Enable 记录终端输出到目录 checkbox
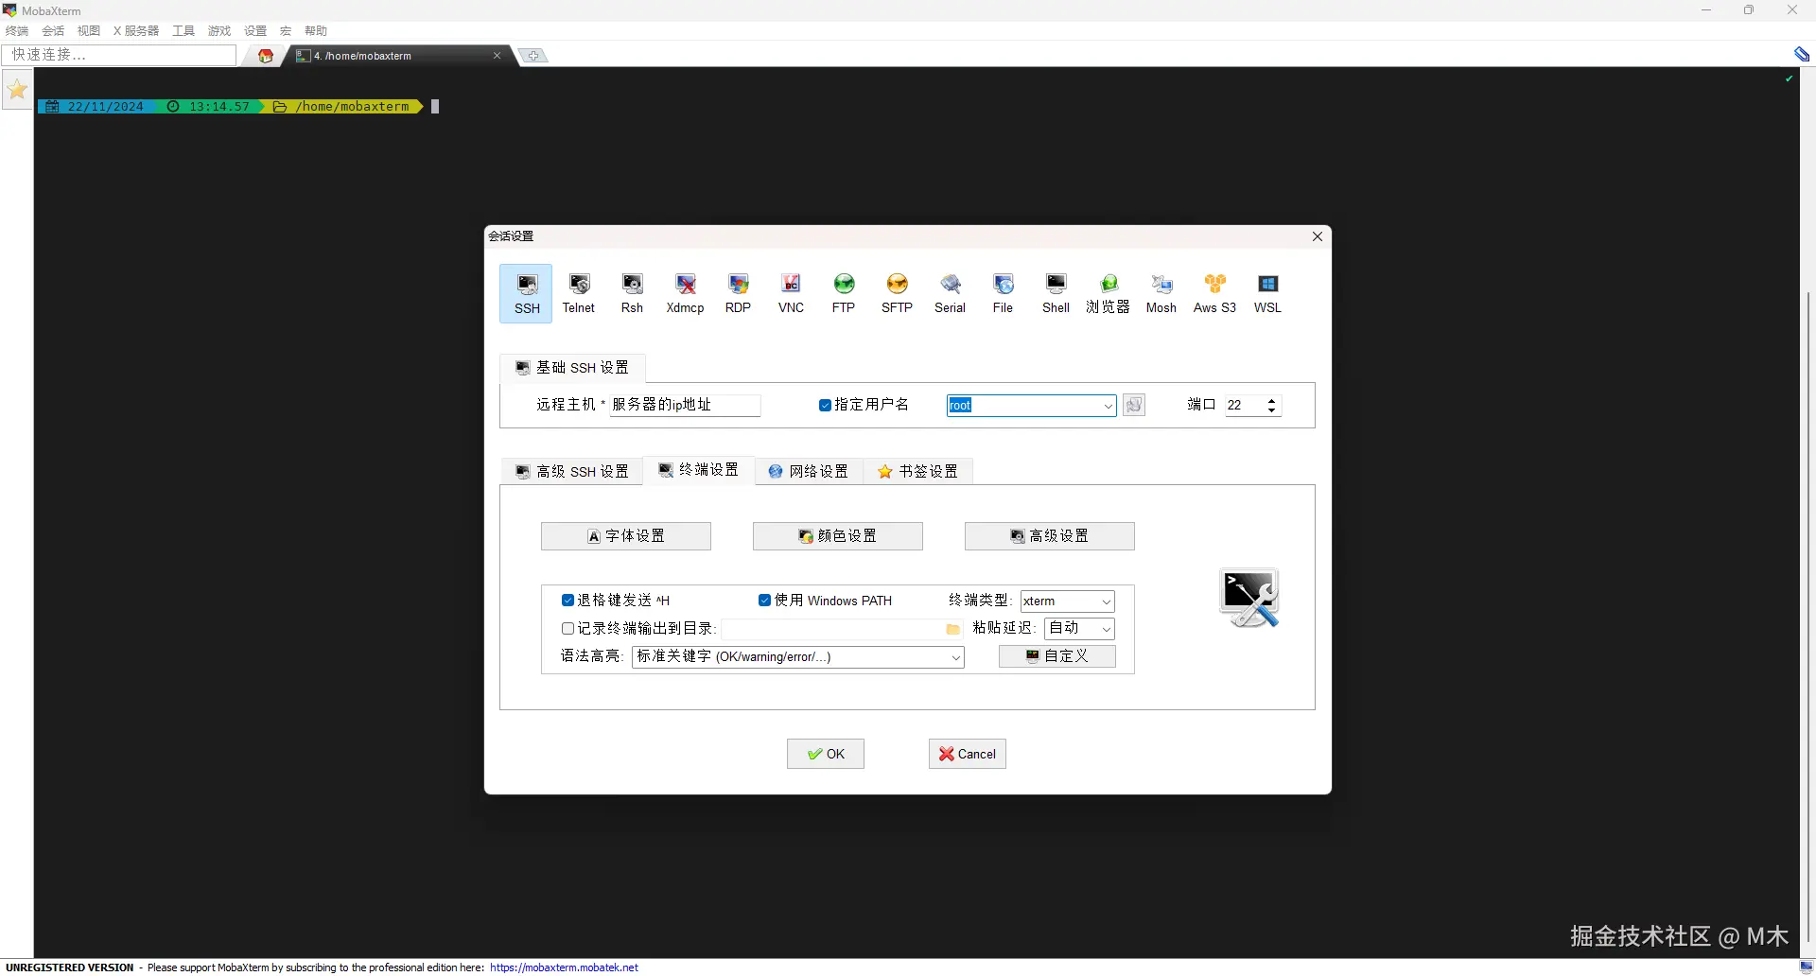 (567, 628)
